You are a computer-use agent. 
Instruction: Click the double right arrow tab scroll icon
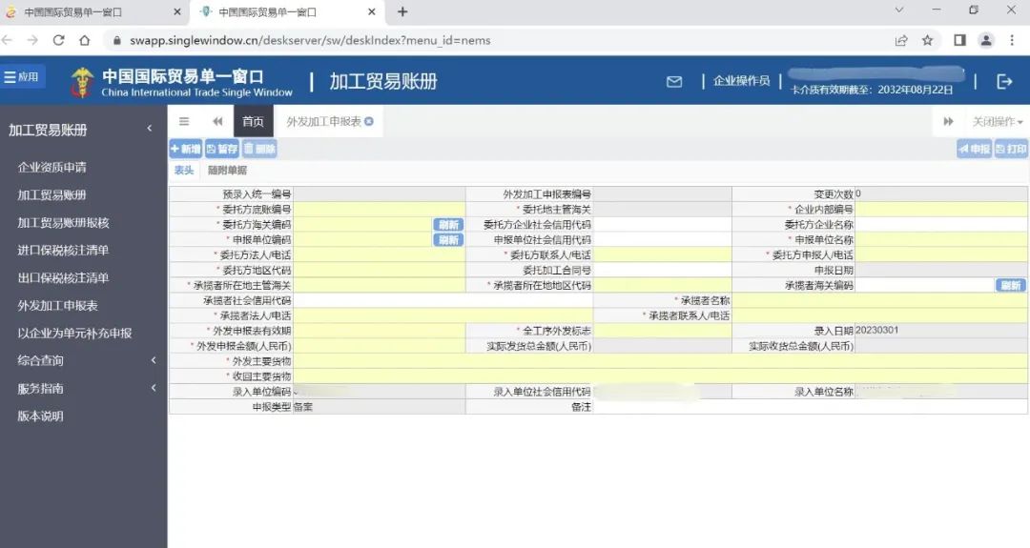(948, 122)
